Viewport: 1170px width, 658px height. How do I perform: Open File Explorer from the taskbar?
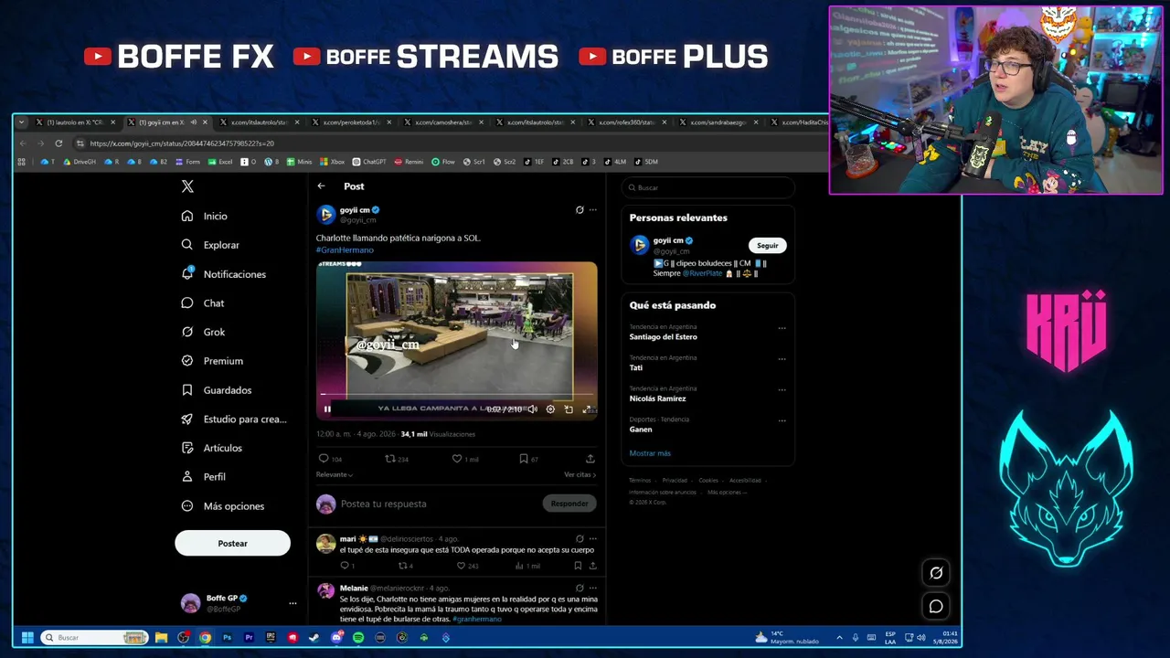coord(161,638)
